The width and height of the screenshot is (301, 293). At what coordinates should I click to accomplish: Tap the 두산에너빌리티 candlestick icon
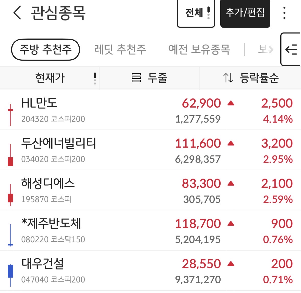coord(10,155)
